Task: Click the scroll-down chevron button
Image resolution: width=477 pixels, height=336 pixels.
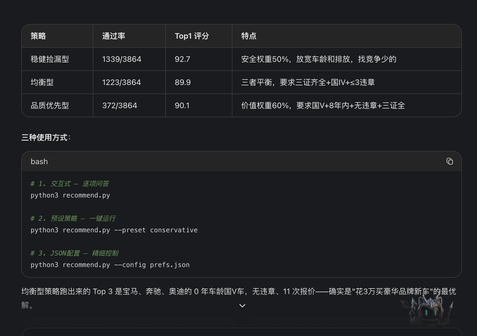Action: pos(242,306)
